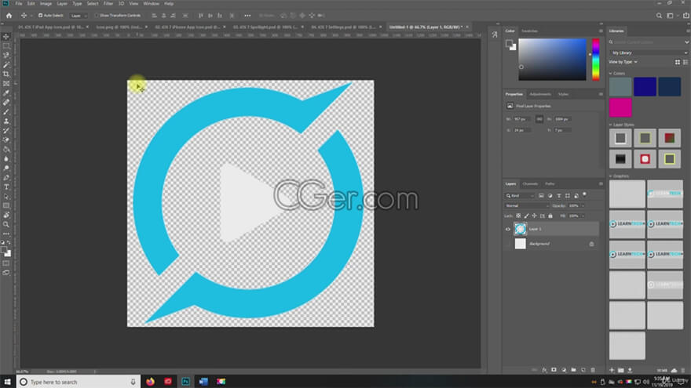This screenshot has height=388, width=691.
Task: Toggle lock transparent pixels
Action: click(518, 216)
